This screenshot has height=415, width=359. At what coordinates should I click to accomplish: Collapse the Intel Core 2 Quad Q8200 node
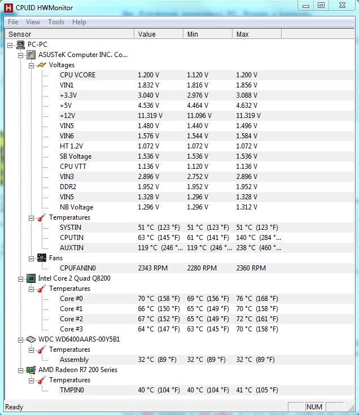[x=20, y=279]
